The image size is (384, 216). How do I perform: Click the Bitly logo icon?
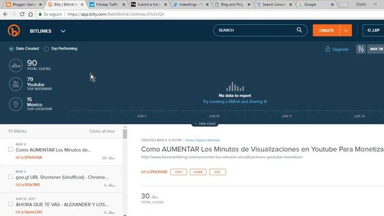14,31
